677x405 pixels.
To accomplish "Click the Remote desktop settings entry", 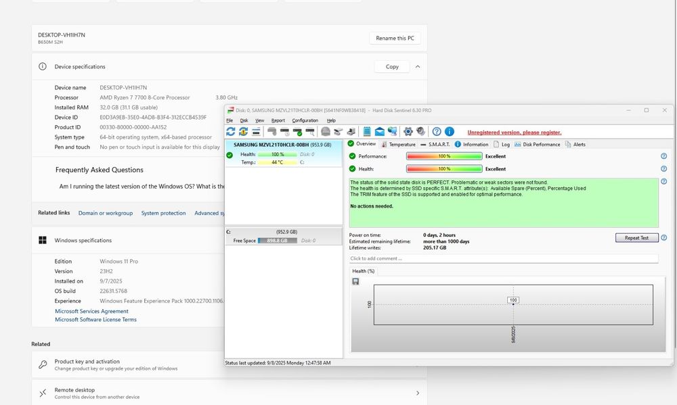I will pos(229,393).
